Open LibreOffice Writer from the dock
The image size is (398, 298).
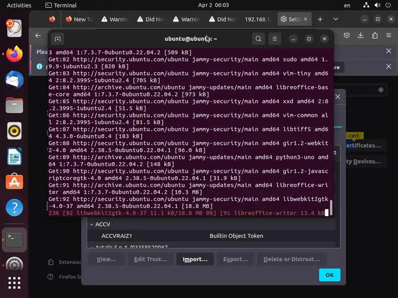point(14,157)
